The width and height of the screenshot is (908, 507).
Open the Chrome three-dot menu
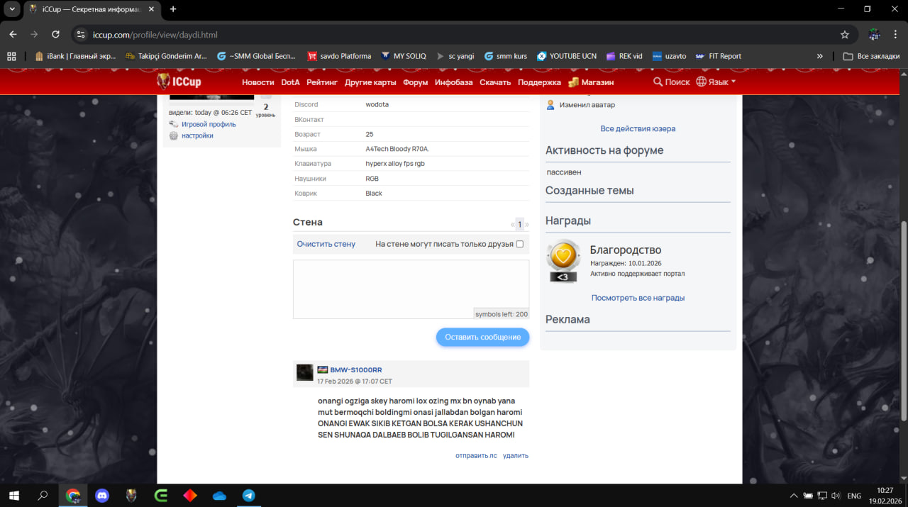(x=895, y=34)
